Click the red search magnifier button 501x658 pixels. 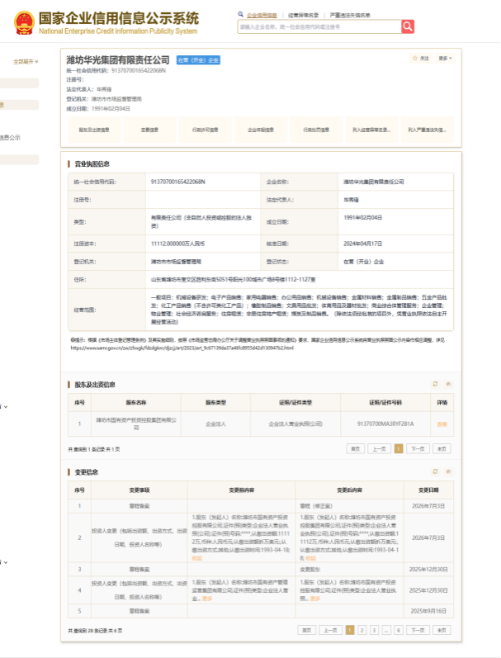(408, 26)
